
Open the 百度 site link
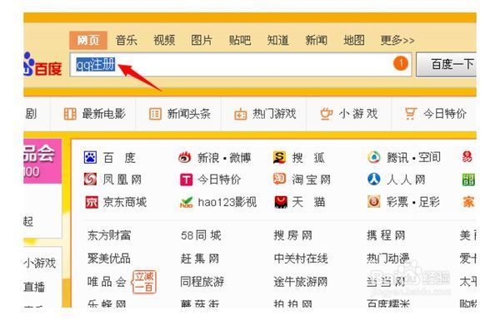119,158
